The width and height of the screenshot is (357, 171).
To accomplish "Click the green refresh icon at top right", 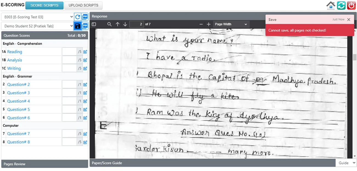I will (341, 5).
